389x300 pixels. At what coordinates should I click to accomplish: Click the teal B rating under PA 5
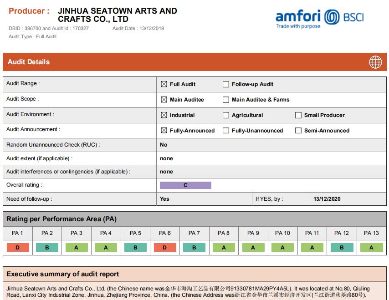pyautogui.click(x=135, y=248)
